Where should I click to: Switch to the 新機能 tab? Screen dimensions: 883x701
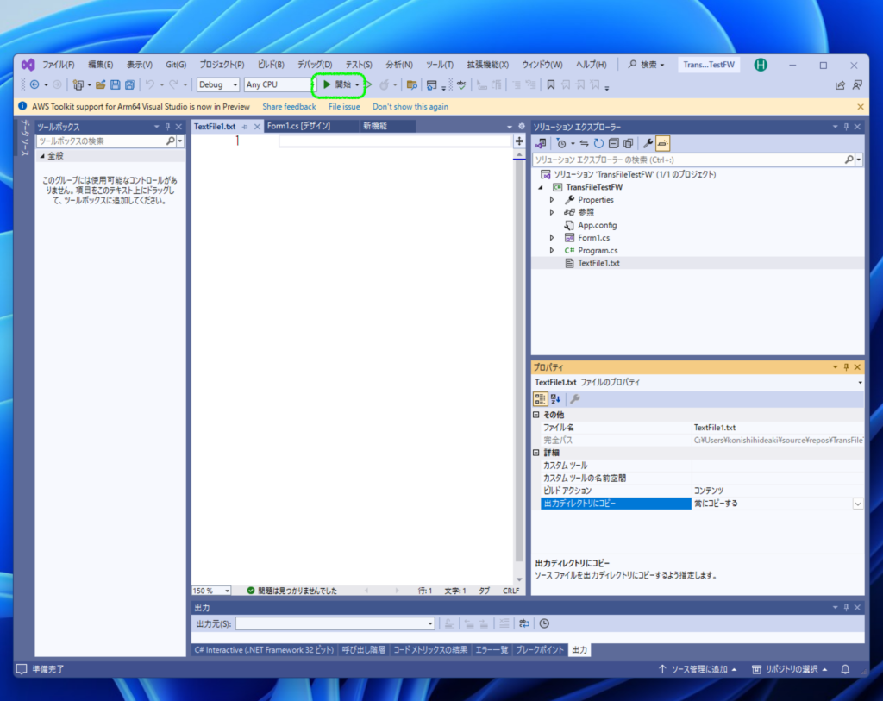375,126
